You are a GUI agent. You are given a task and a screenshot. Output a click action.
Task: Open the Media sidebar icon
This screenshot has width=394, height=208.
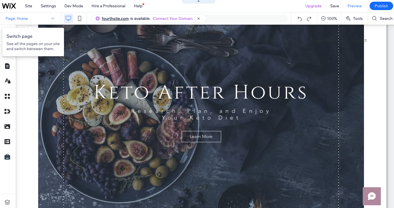pyautogui.click(x=7, y=127)
